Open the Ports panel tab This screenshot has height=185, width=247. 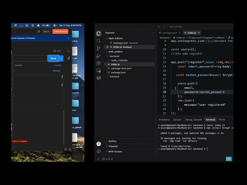[222, 120]
